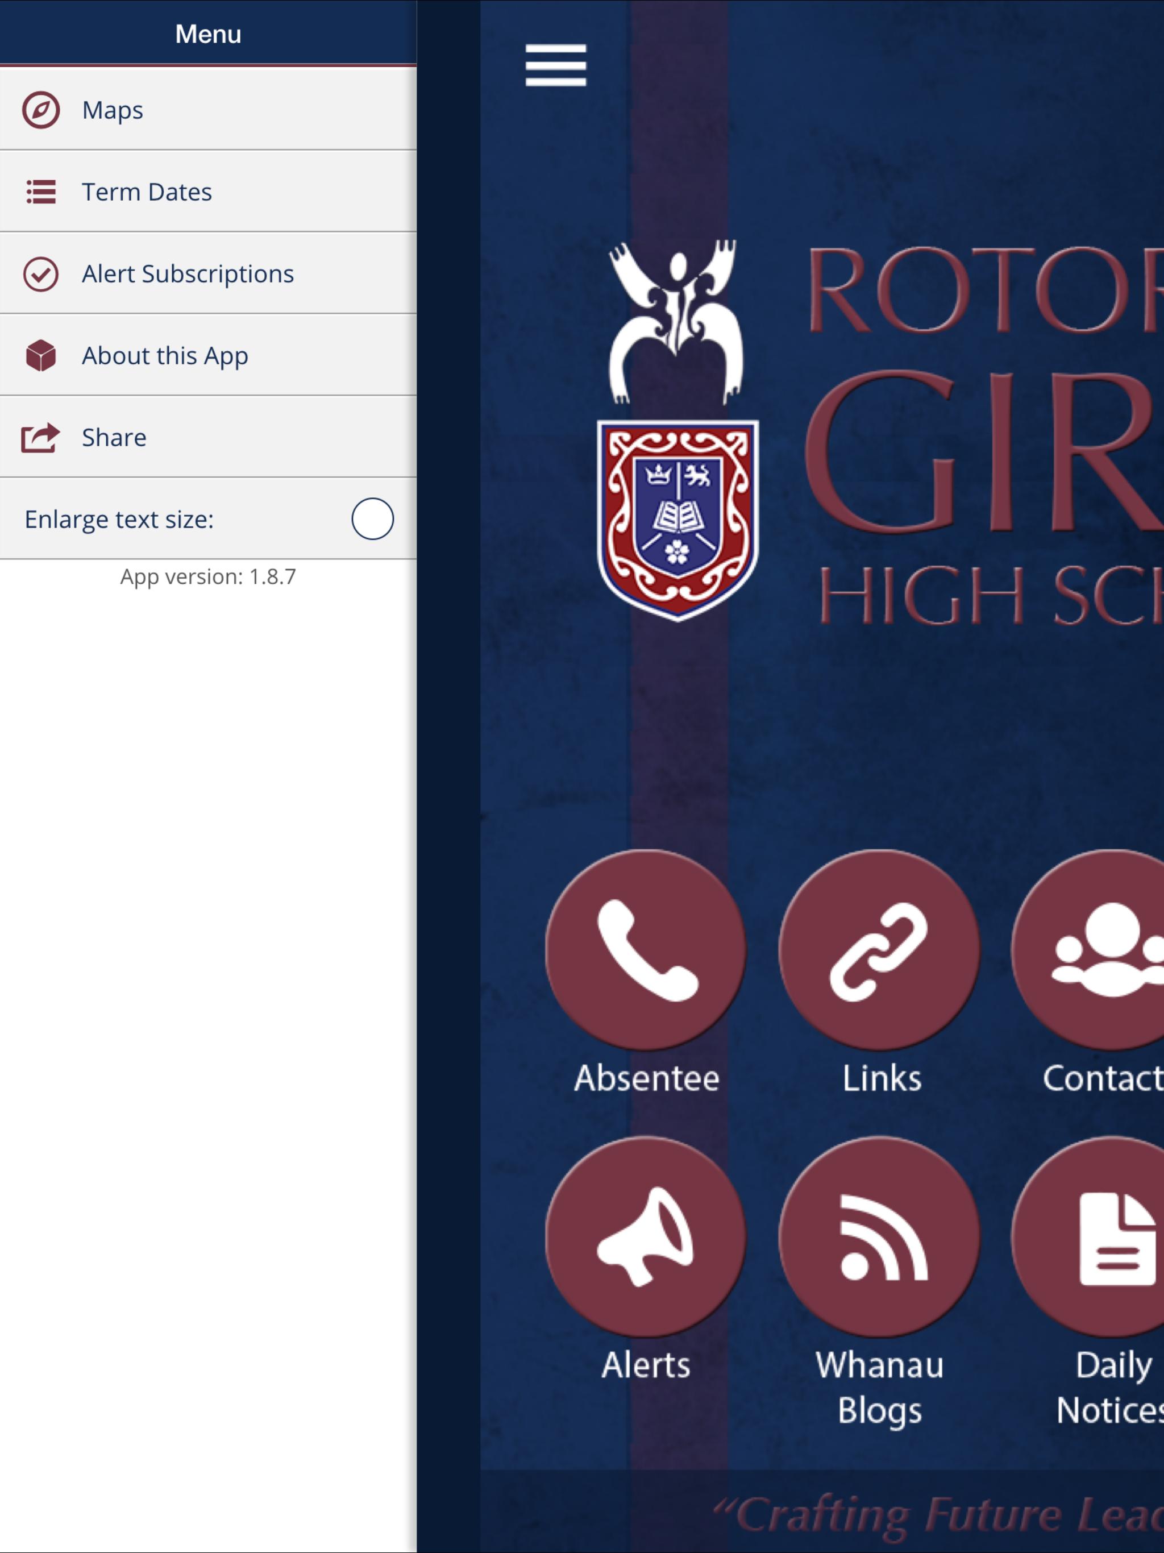Open the Alerts megaphone icon

tap(645, 1236)
